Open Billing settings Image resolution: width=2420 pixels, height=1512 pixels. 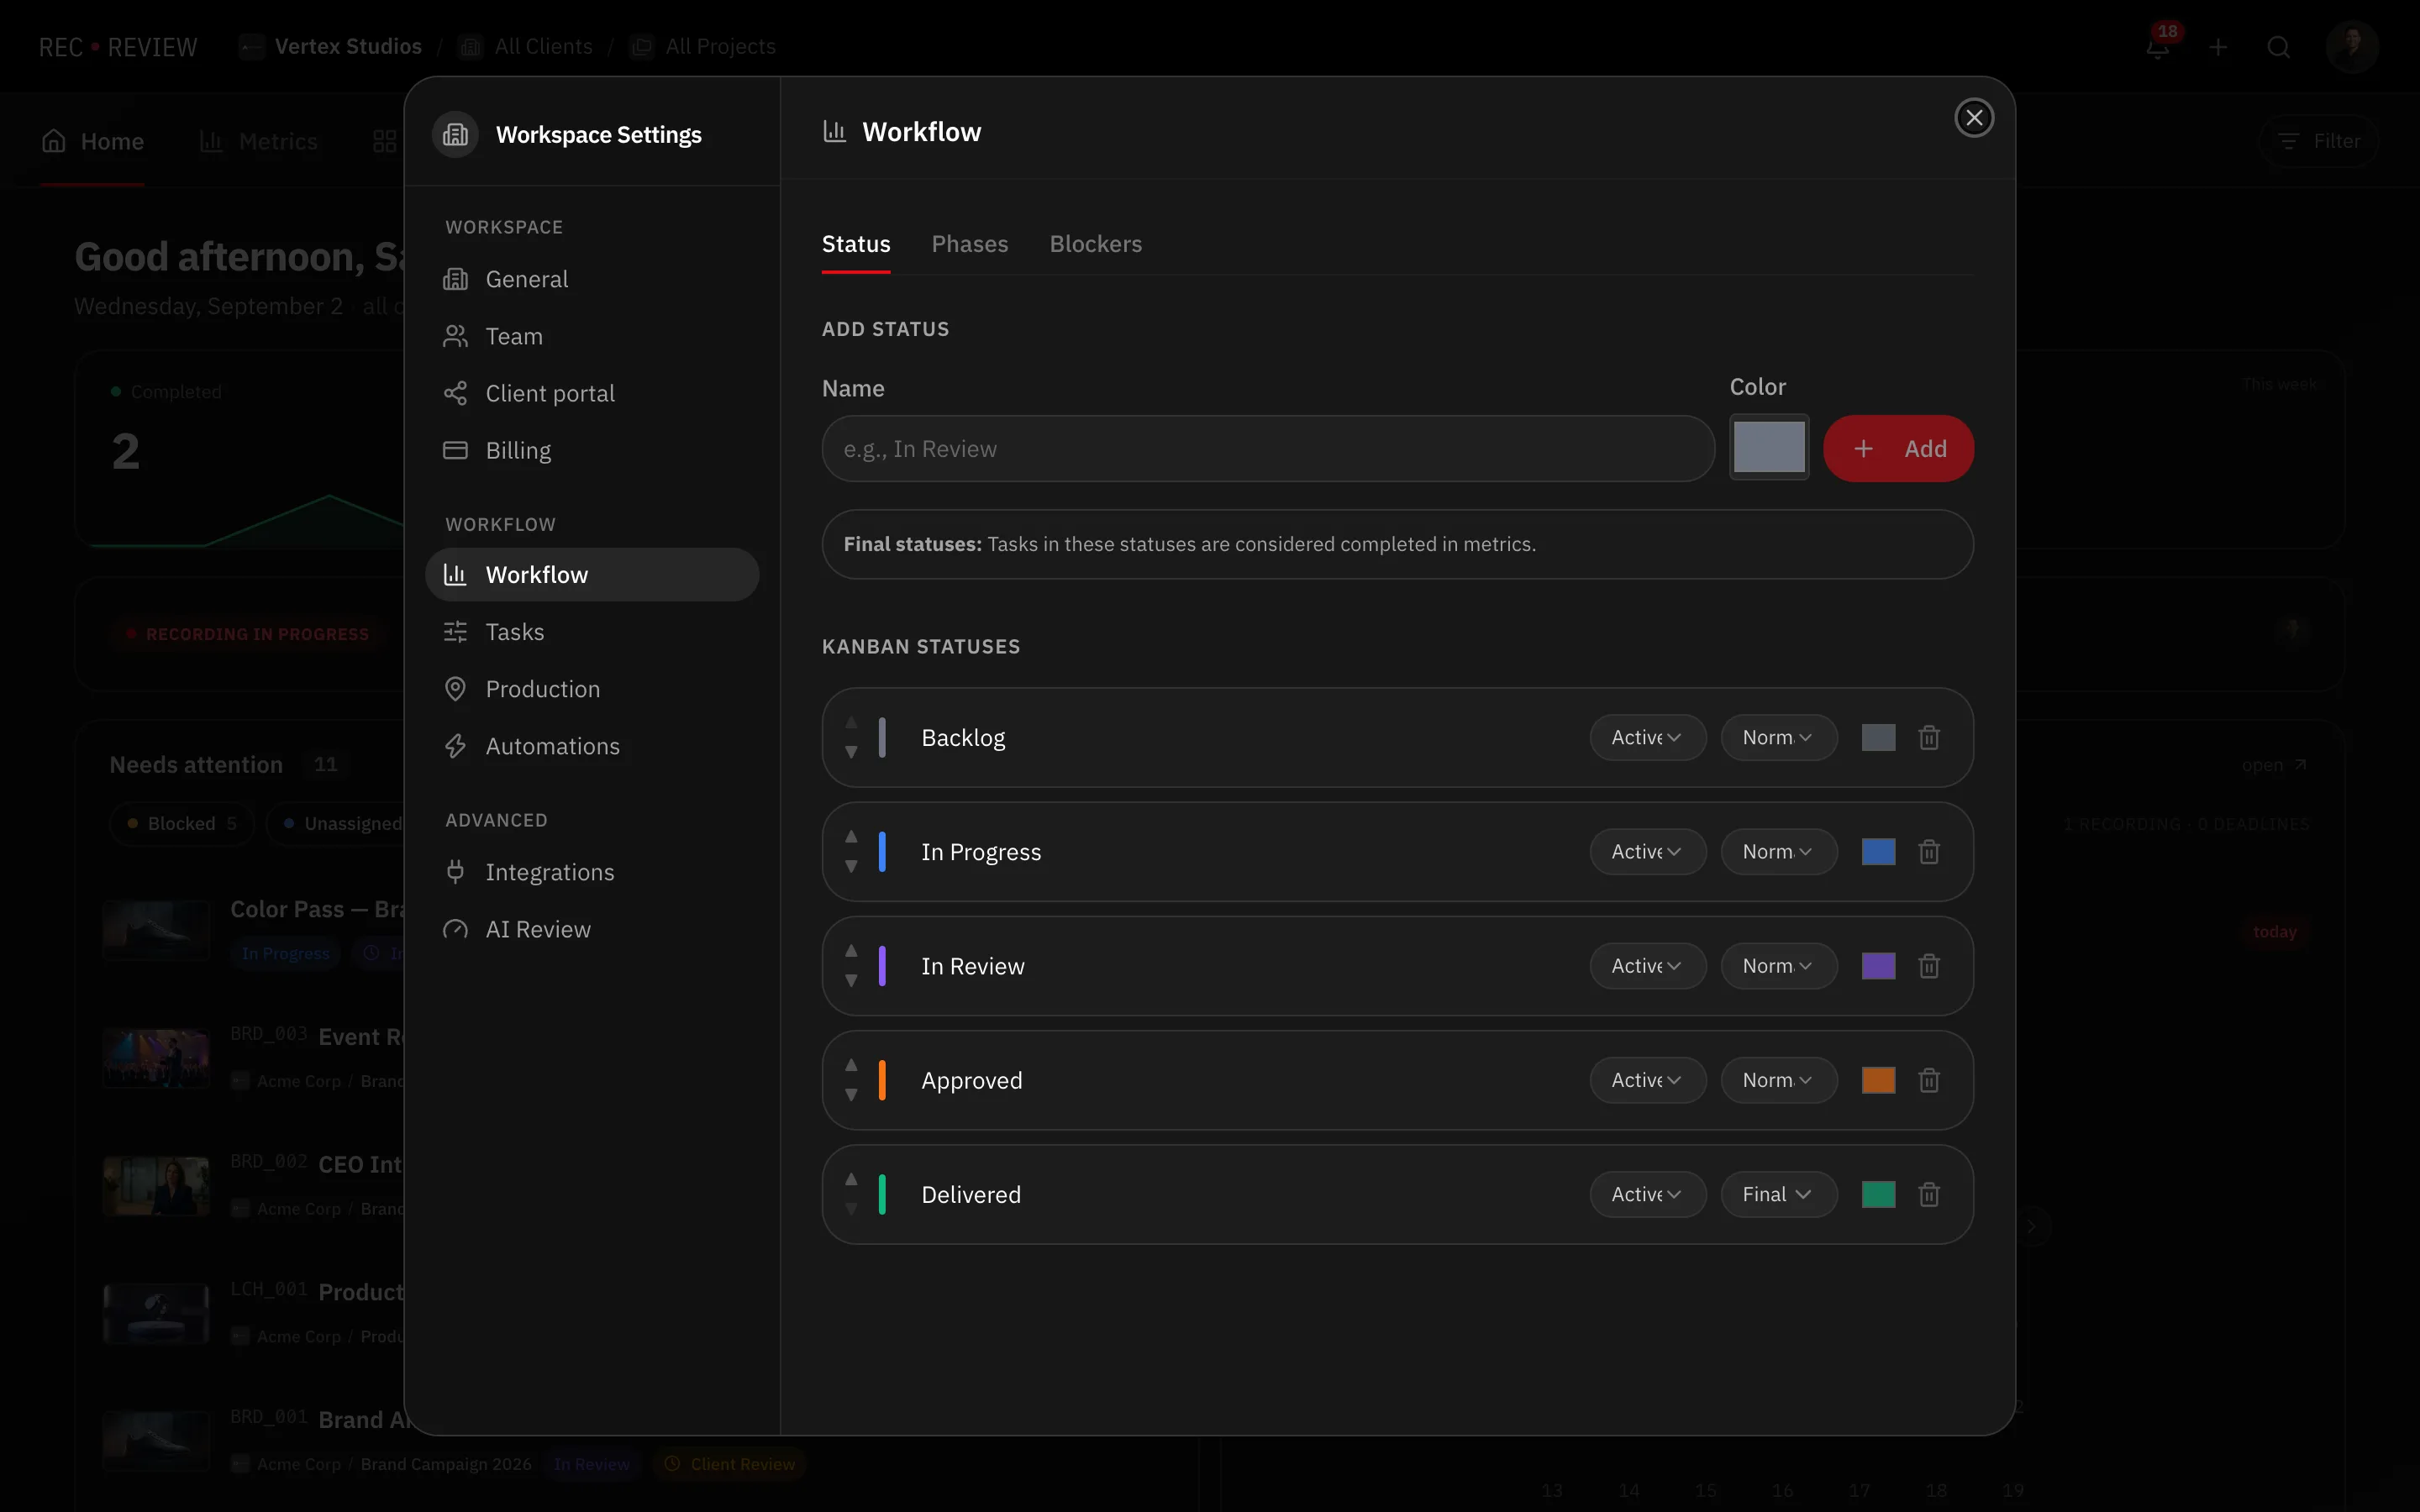point(592,451)
